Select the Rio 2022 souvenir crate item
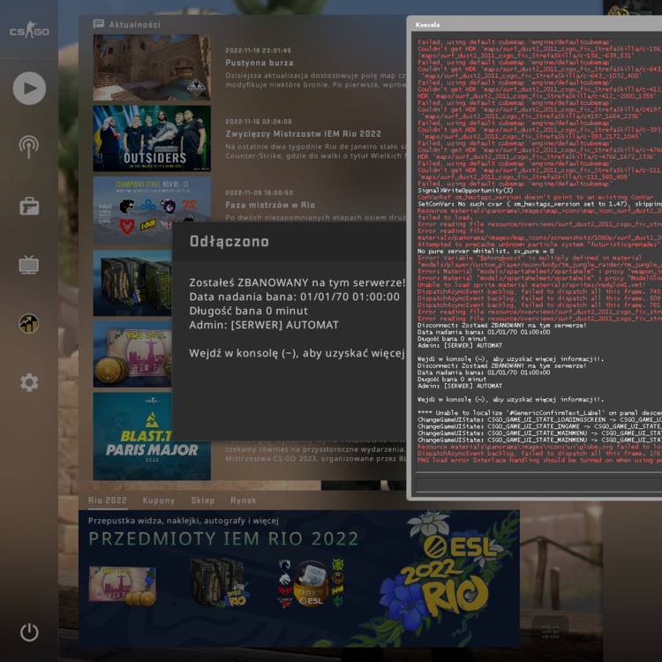 220,583
